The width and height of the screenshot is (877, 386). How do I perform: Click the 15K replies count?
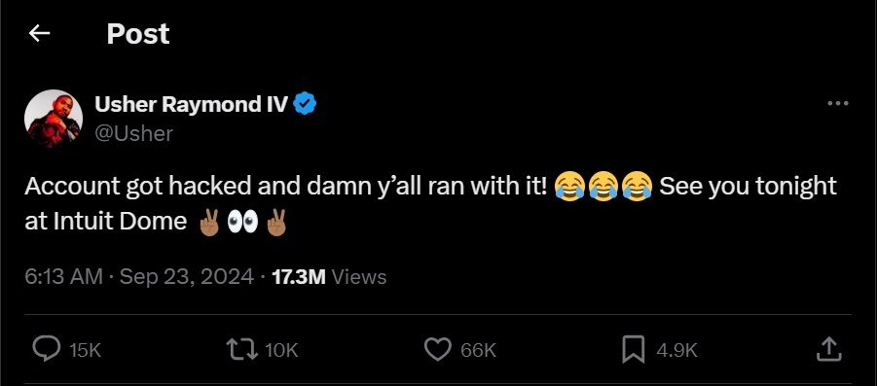(85, 351)
